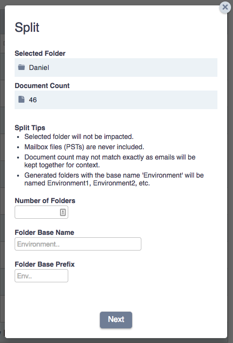Screen dimensions: 233x343
Task: Click the 'Folder Base Name' label
Action: click(44, 232)
